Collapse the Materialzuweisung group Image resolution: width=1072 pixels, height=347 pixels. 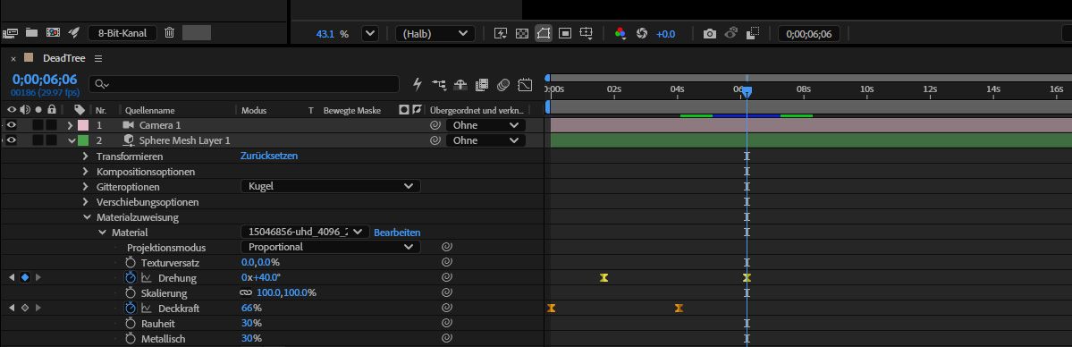click(x=87, y=217)
